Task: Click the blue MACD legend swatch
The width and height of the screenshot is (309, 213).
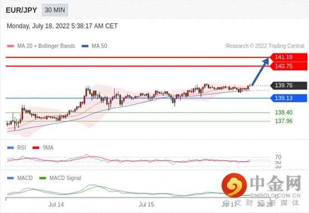Action: pos(11,178)
